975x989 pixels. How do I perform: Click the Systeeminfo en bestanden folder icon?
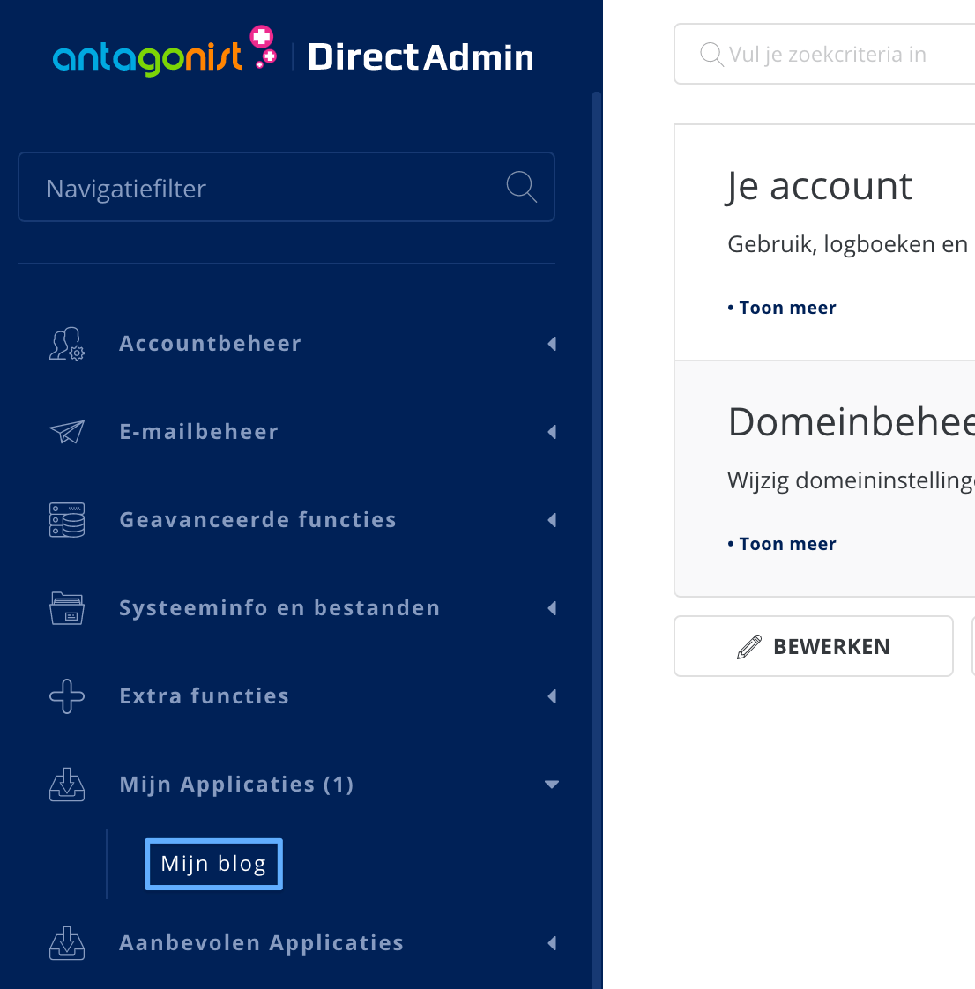[66, 608]
